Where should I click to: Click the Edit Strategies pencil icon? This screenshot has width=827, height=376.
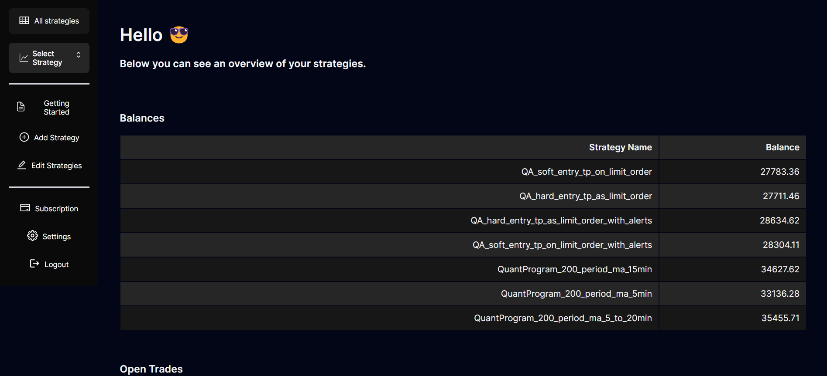[22, 165]
